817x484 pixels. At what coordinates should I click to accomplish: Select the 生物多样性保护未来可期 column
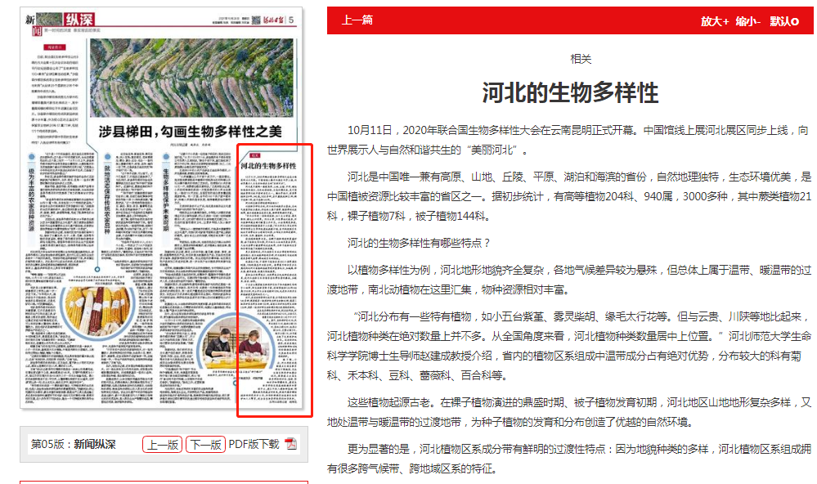coord(164,196)
